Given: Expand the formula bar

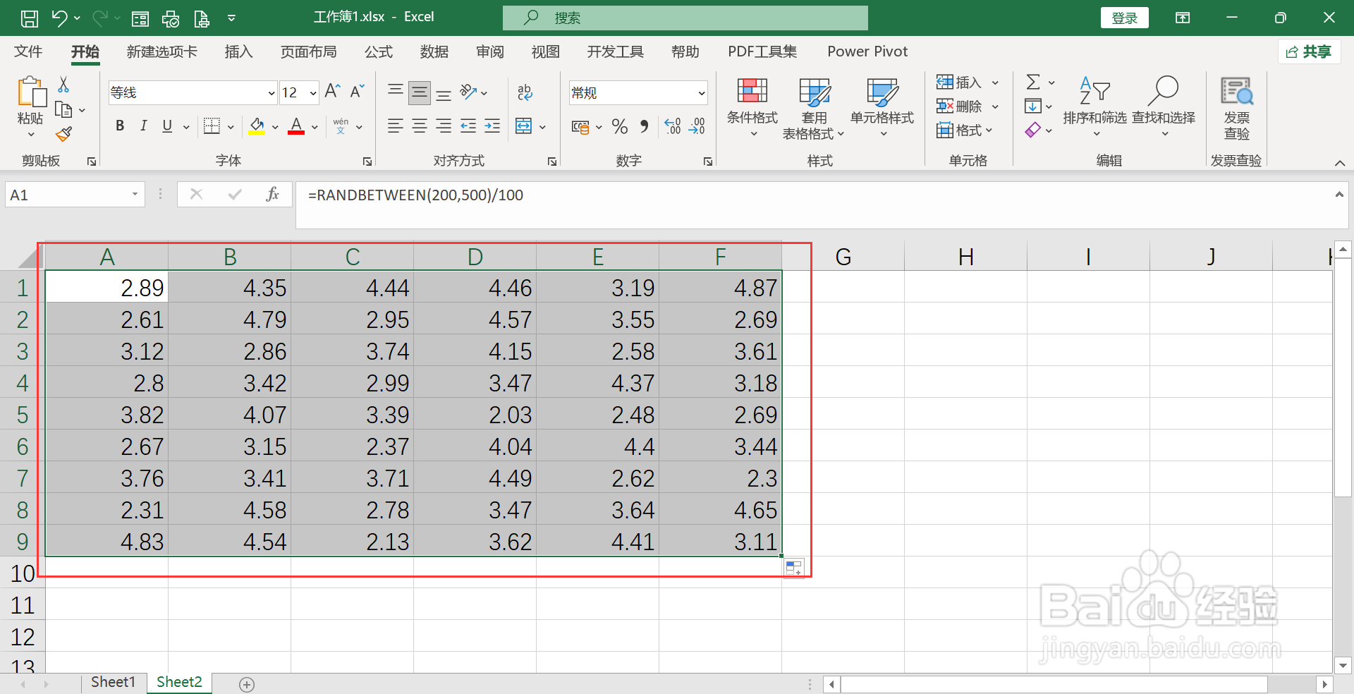Looking at the screenshot, I should (x=1339, y=195).
